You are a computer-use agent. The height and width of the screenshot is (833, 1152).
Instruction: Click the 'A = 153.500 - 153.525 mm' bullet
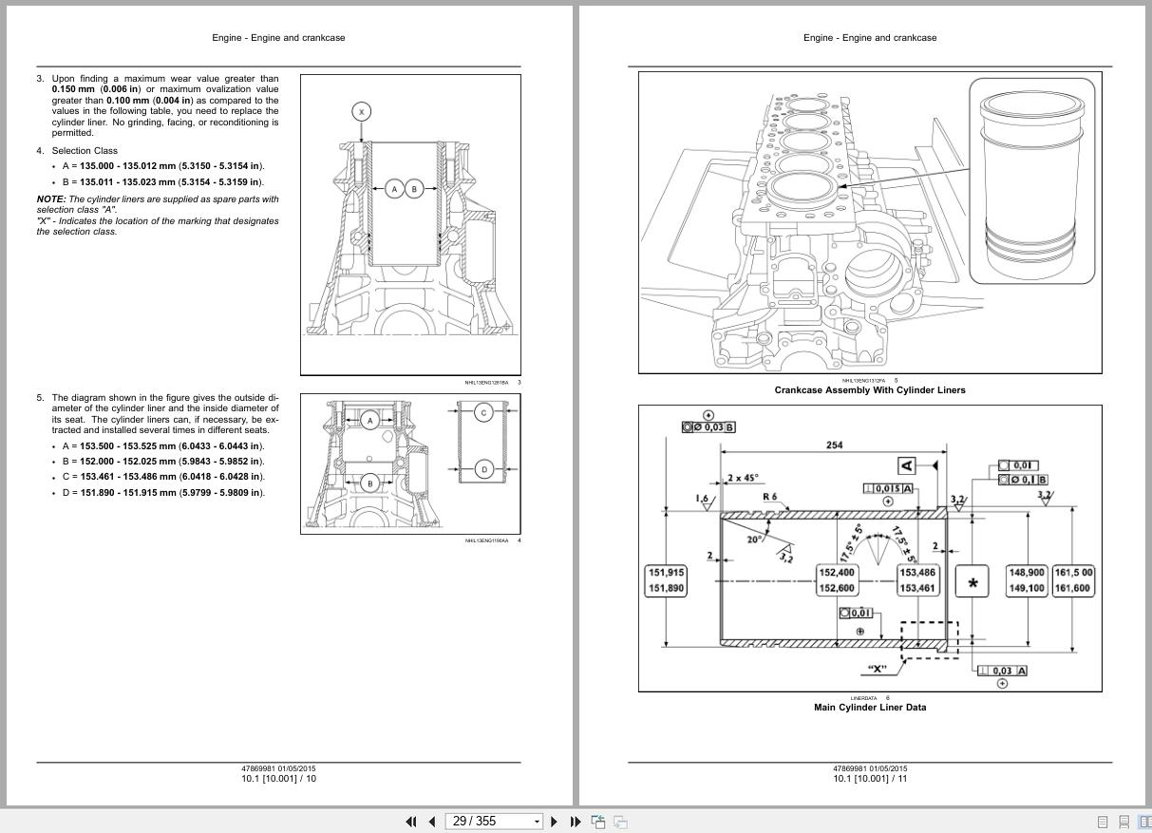click(x=163, y=446)
